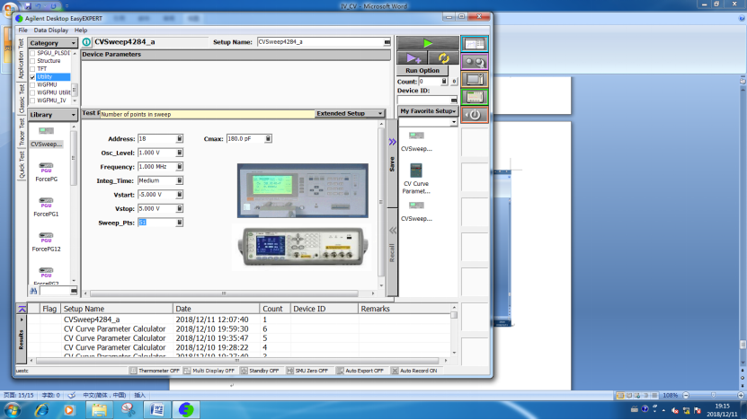Check the Structure category checkbox

[32, 61]
